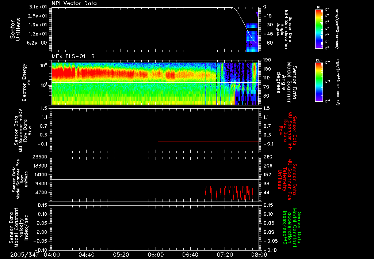The width and height of the screenshot is (374, 259).
Task: Click the NF flux color bar
Action: (319, 29)
